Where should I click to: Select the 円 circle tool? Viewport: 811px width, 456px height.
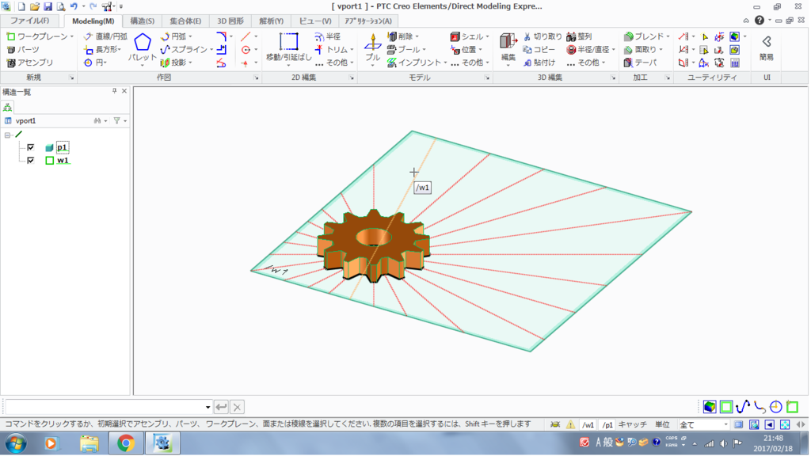tap(95, 63)
